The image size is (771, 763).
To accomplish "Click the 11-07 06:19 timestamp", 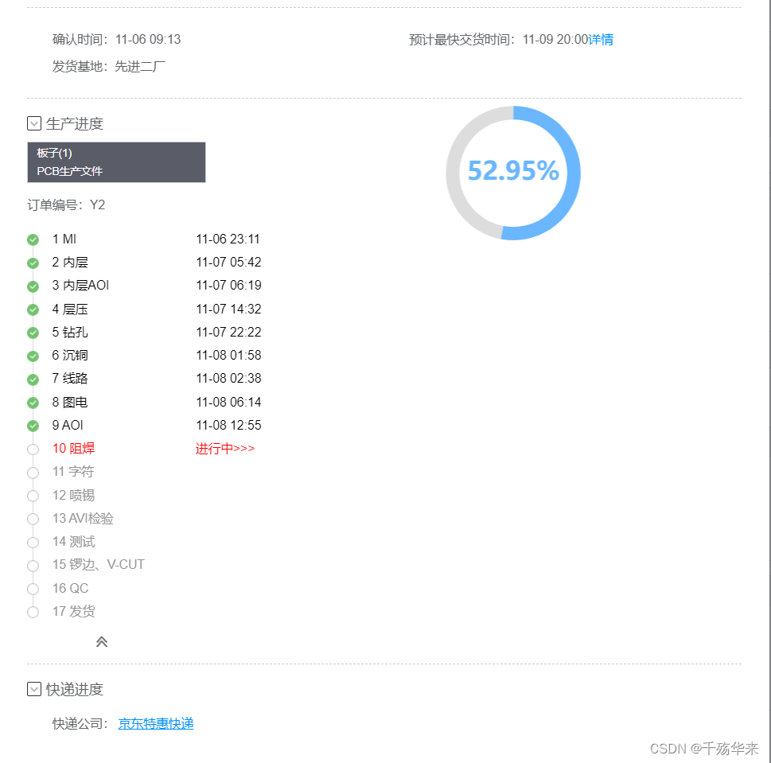I will [x=228, y=285].
